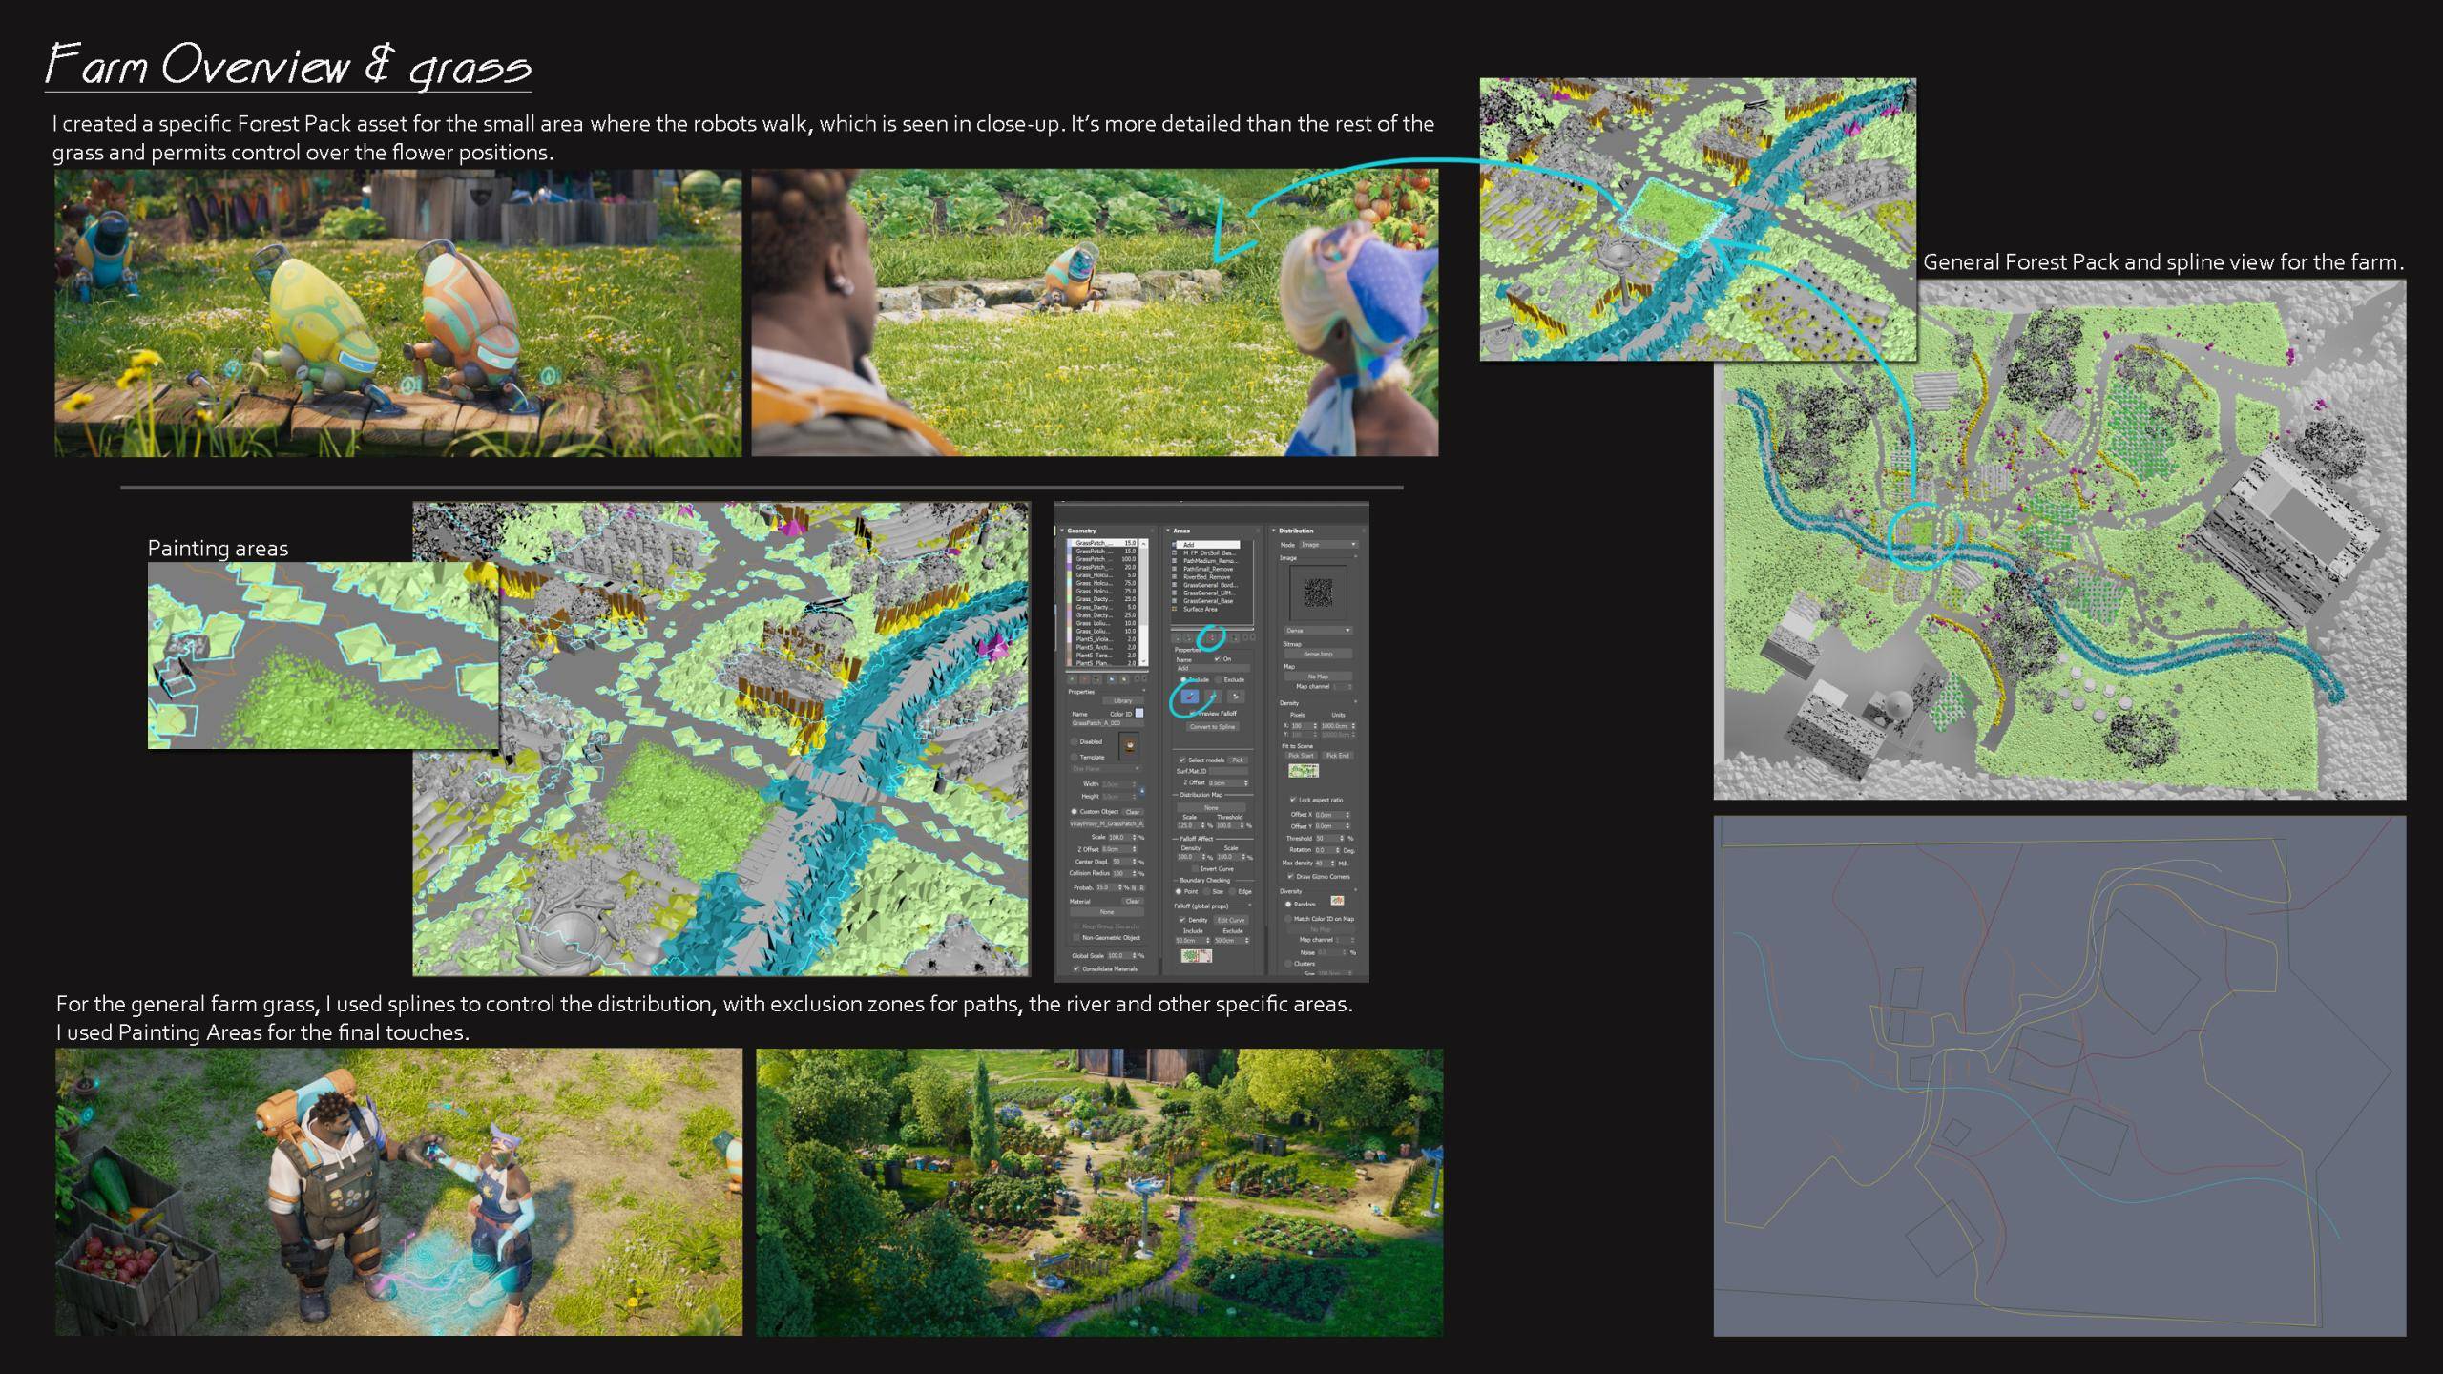
Task: Click Clear button beside Material
Action: (1133, 901)
